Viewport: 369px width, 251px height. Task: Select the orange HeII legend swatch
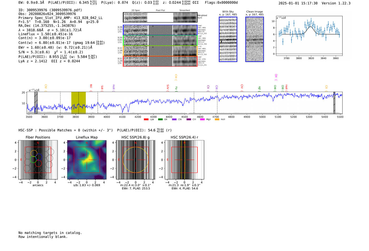pos(217,120)
